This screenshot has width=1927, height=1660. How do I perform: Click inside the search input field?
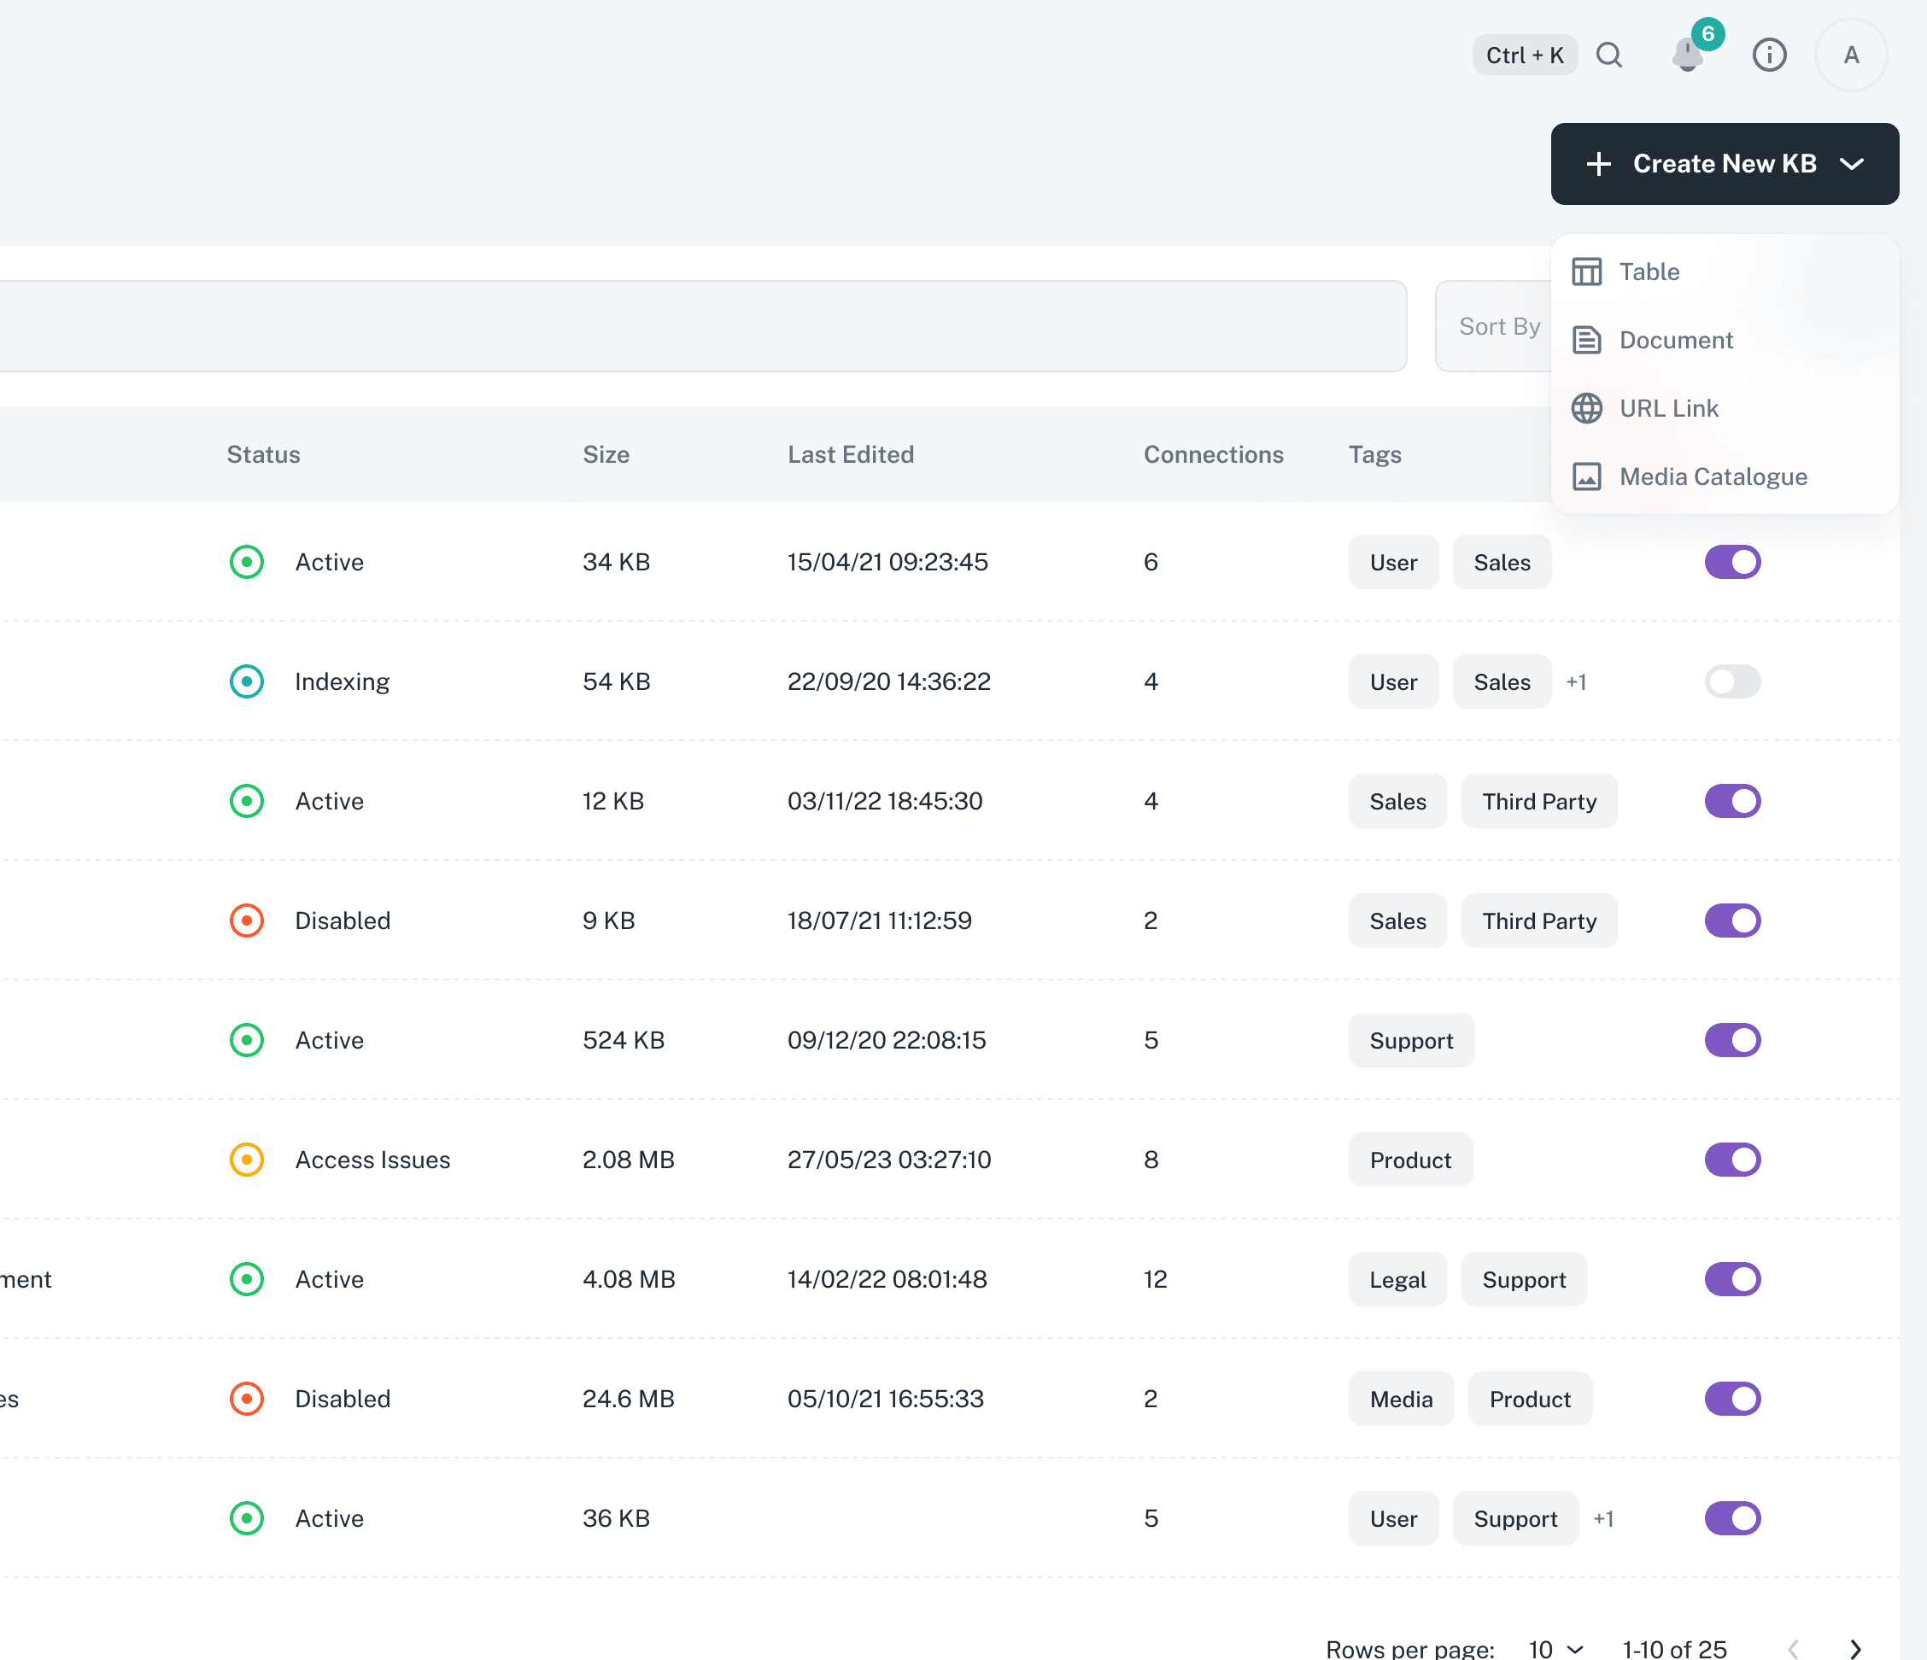click(698, 325)
